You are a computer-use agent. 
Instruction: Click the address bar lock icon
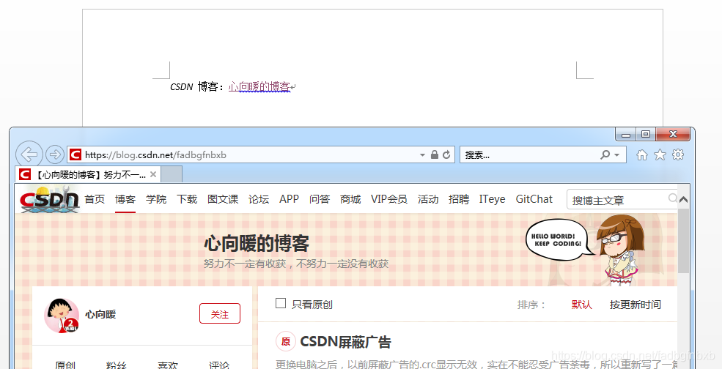pos(434,154)
